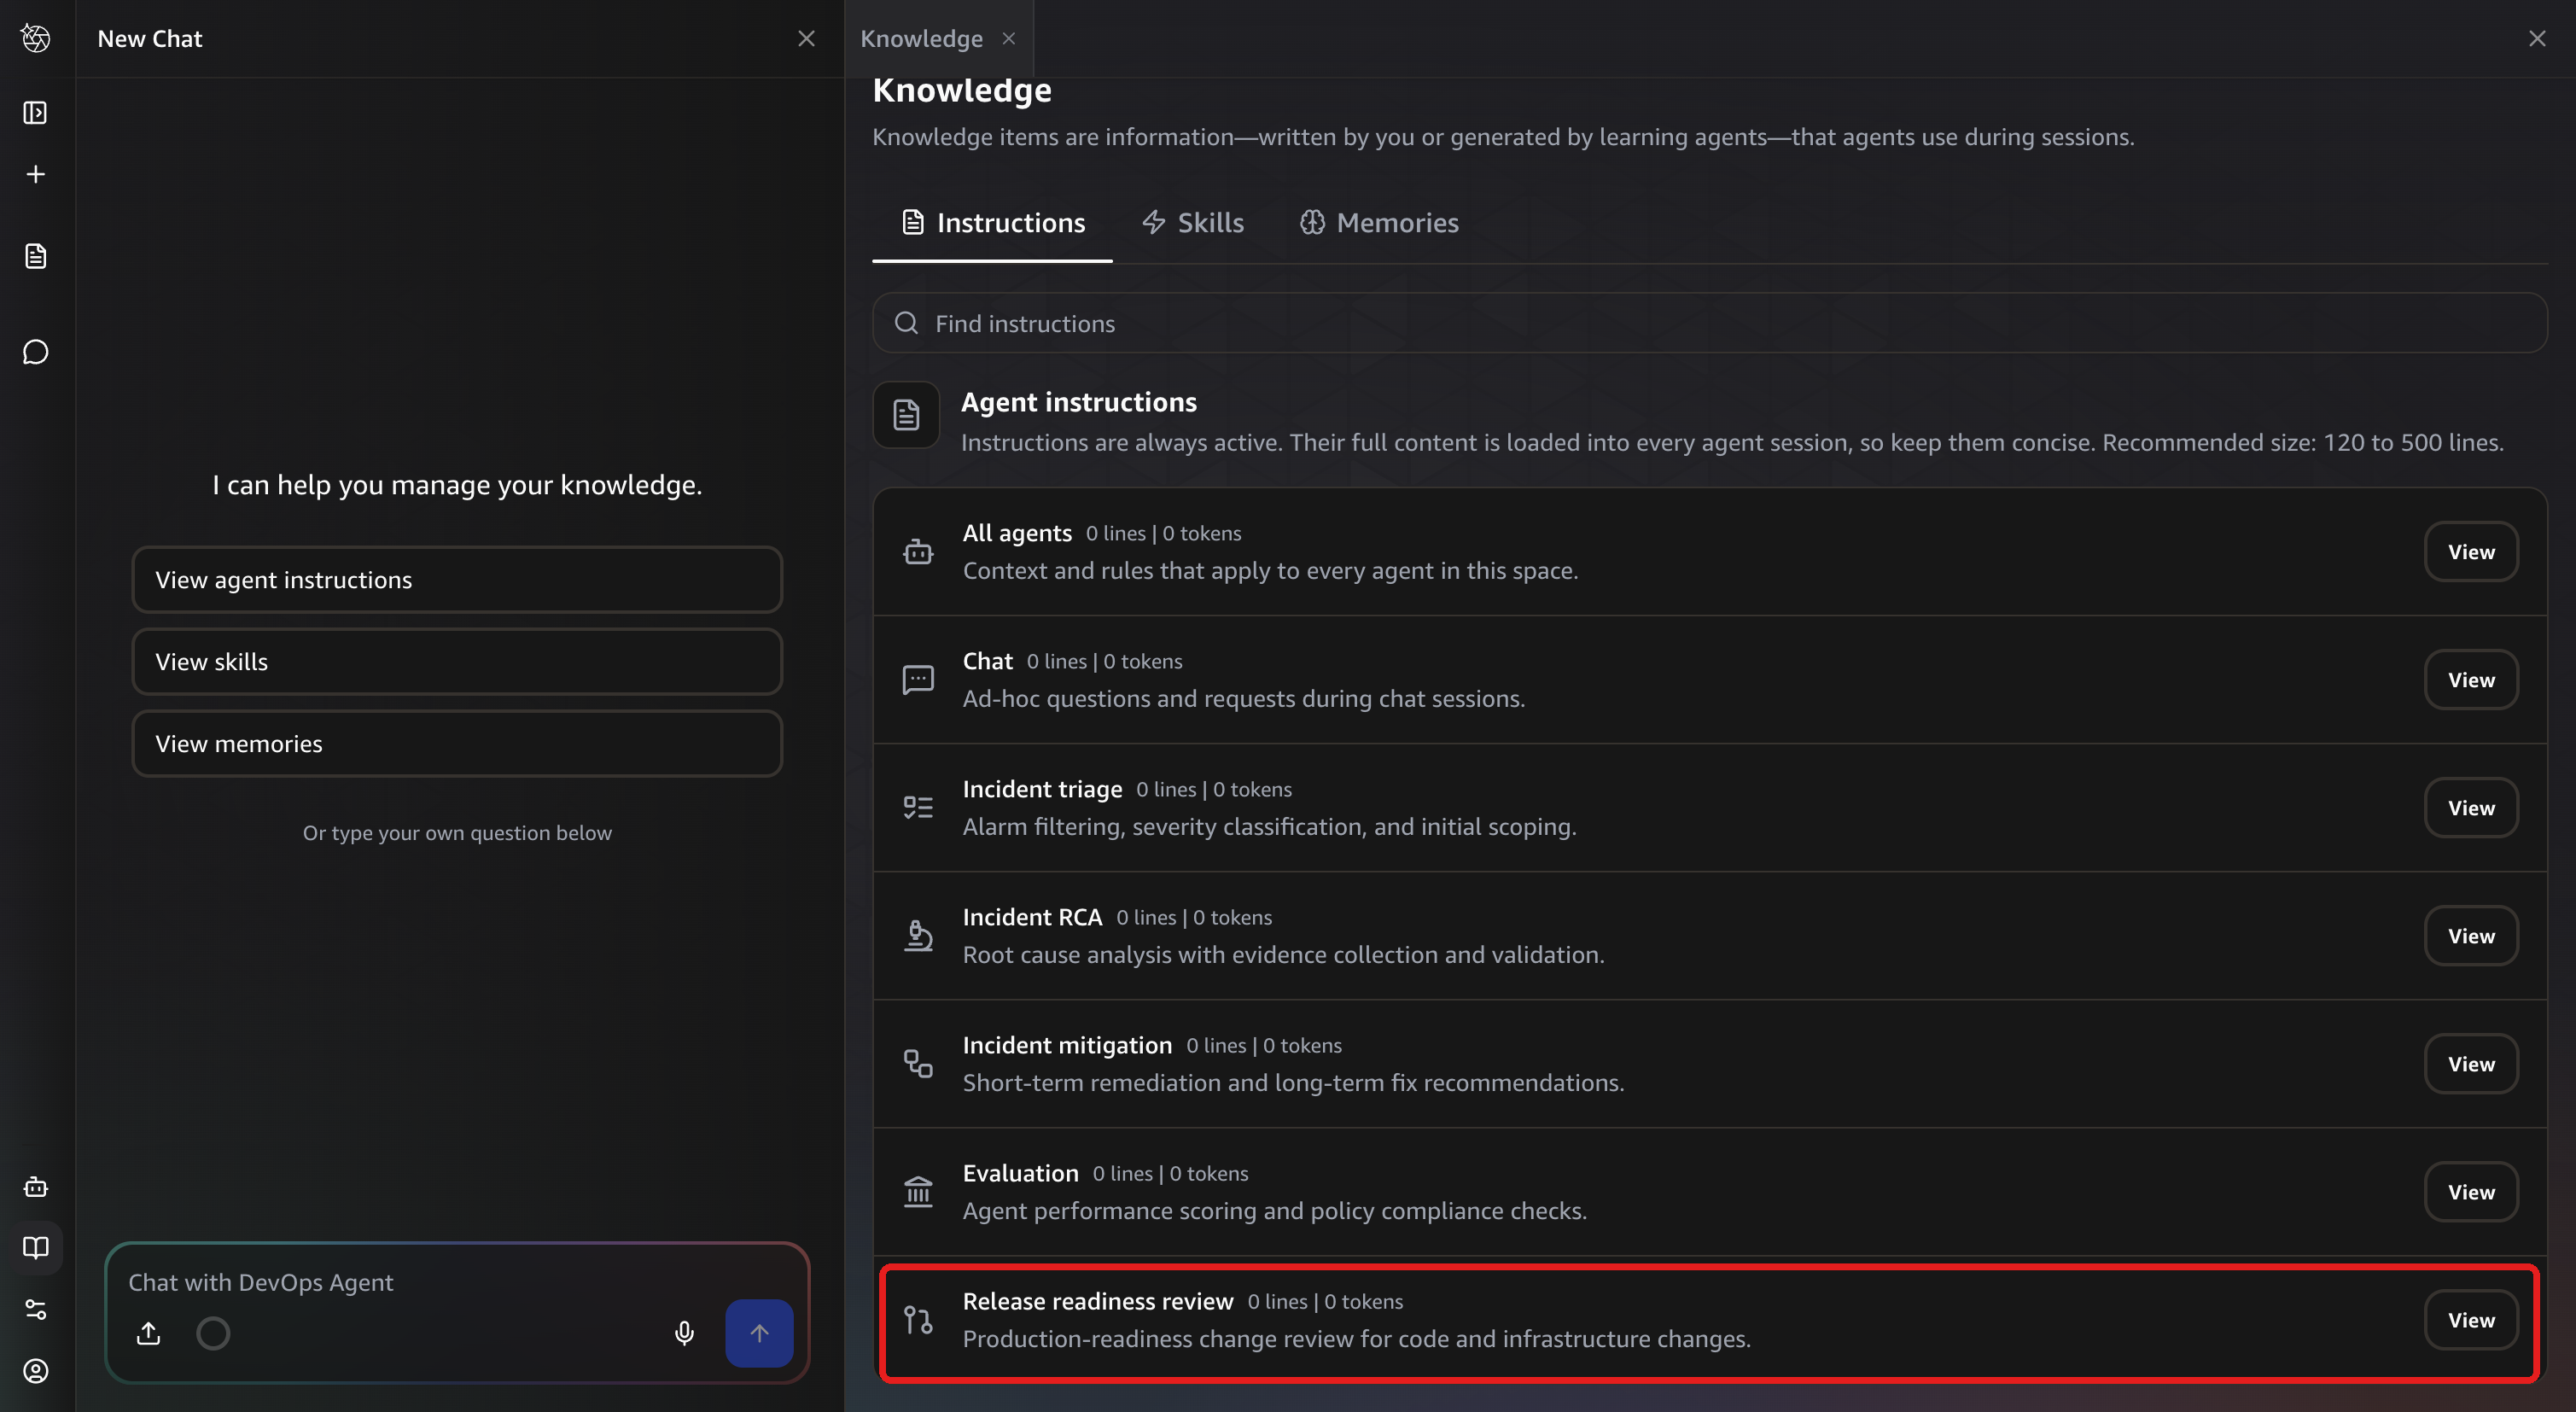Click the workflow icon for Incident mitigation
Viewport: 2576px width, 1412px height.
click(918, 1063)
